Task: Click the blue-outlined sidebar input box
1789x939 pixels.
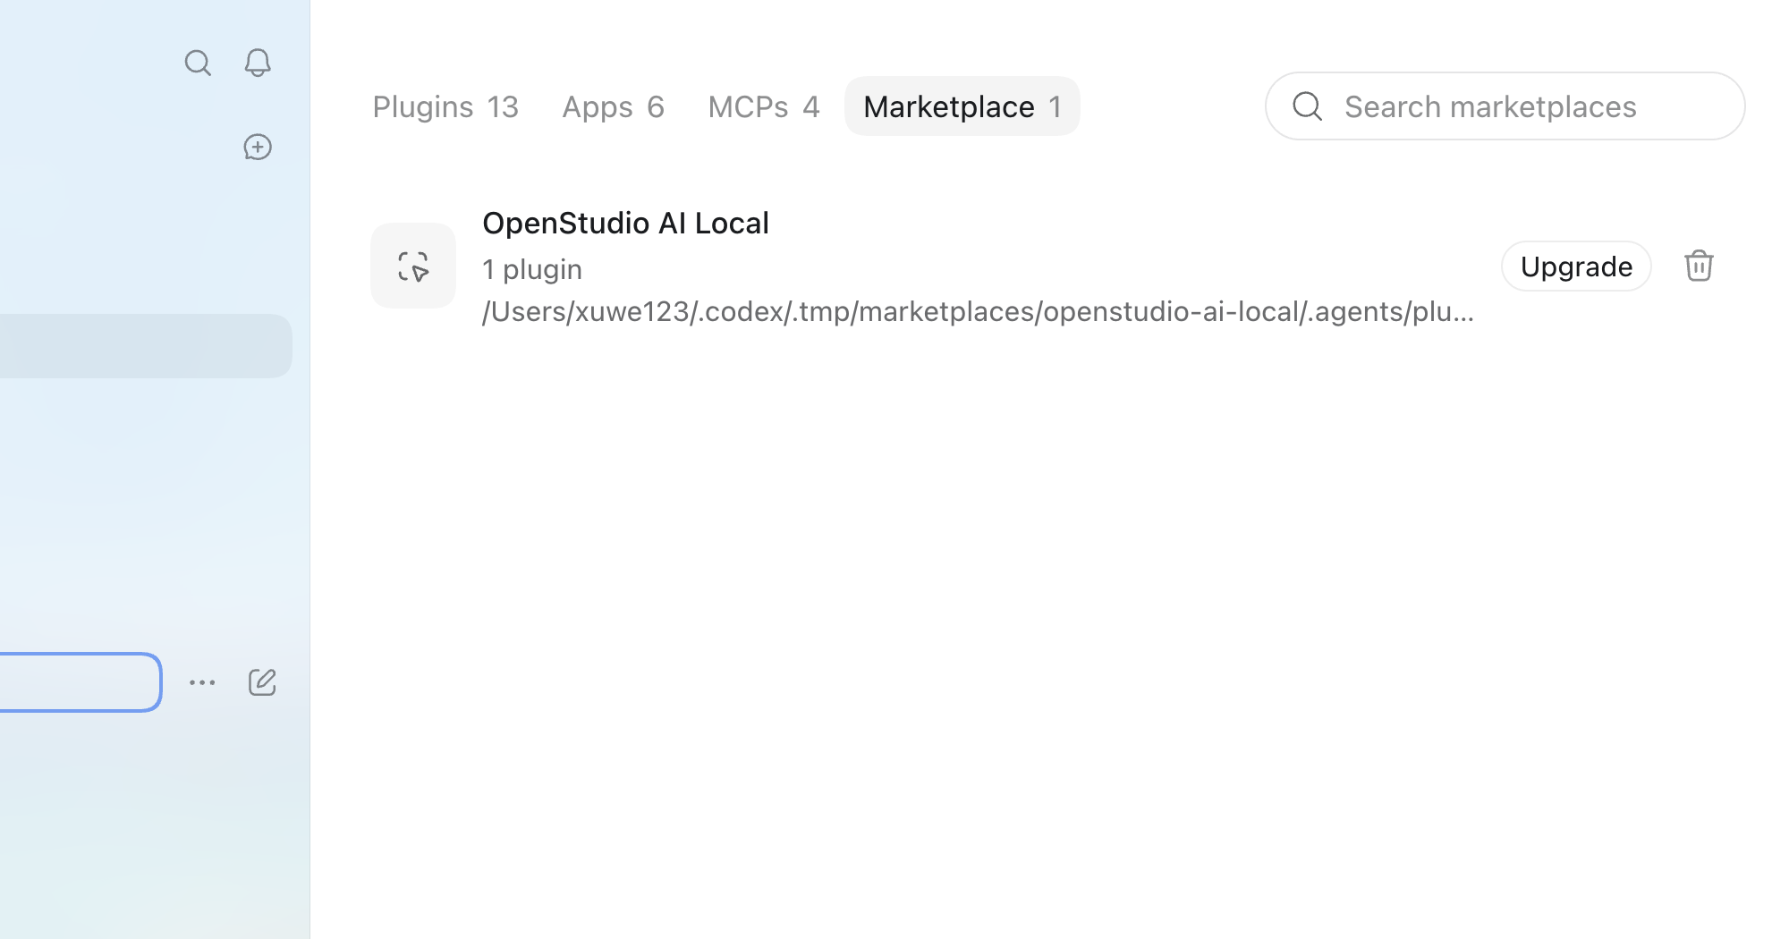Action: click(81, 682)
